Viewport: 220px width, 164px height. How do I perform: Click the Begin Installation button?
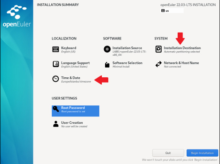pos(202,153)
